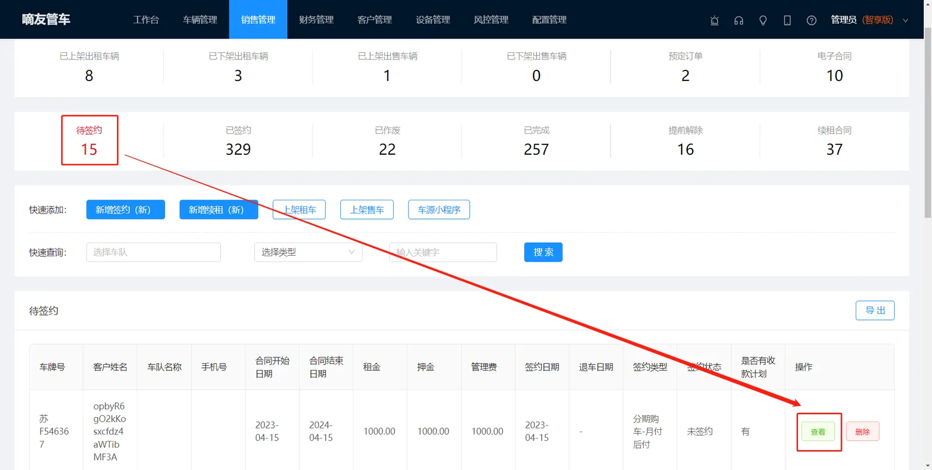Click the 搜索 button
932x470 pixels.
click(x=543, y=252)
